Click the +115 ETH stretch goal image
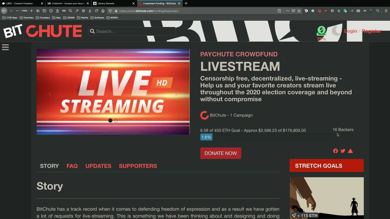 click(x=327, y=198)
